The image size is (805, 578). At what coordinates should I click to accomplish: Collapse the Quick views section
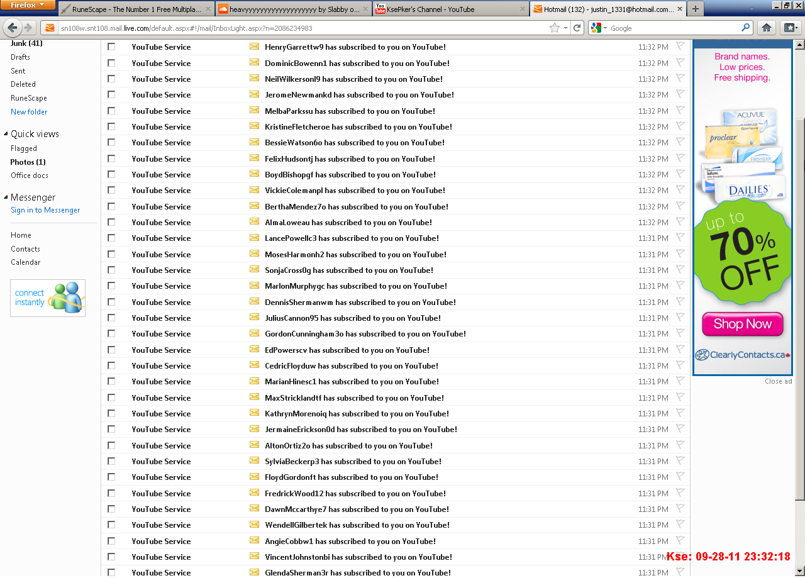pyautogui.click(x=6, y=134)
